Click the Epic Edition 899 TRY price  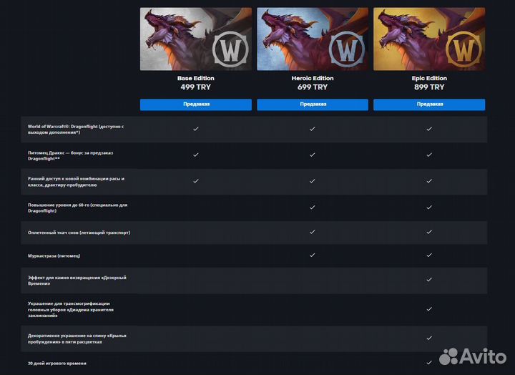click(x=429, y=87)
